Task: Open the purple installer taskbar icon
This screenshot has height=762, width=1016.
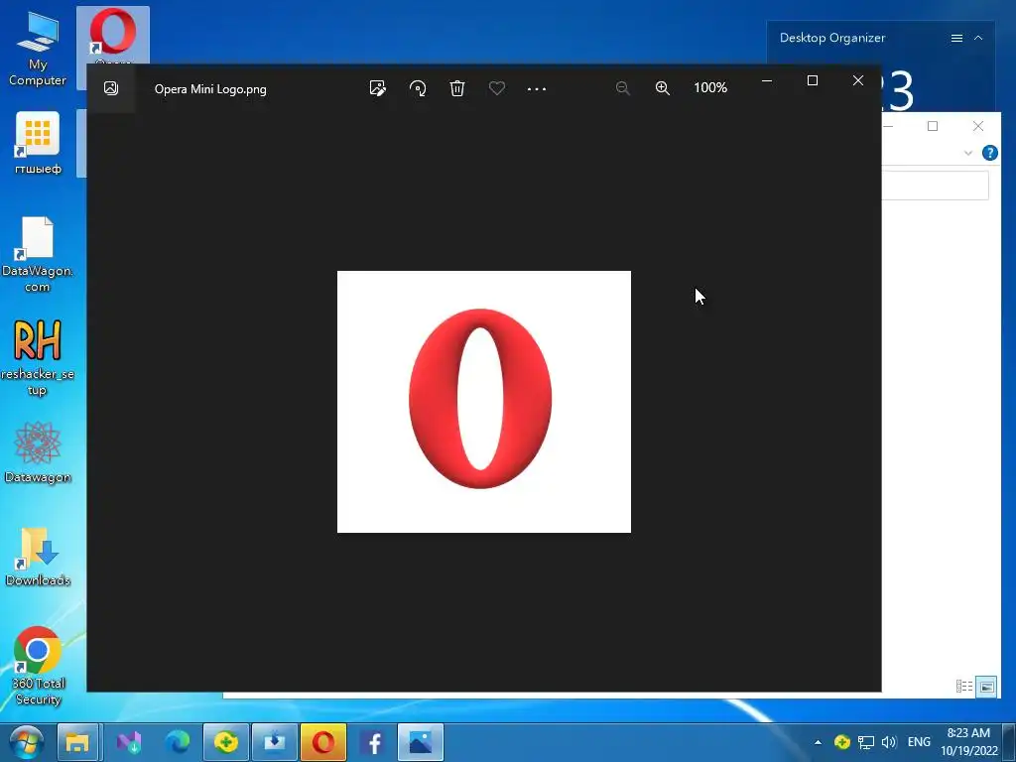Action: point(128,742)
